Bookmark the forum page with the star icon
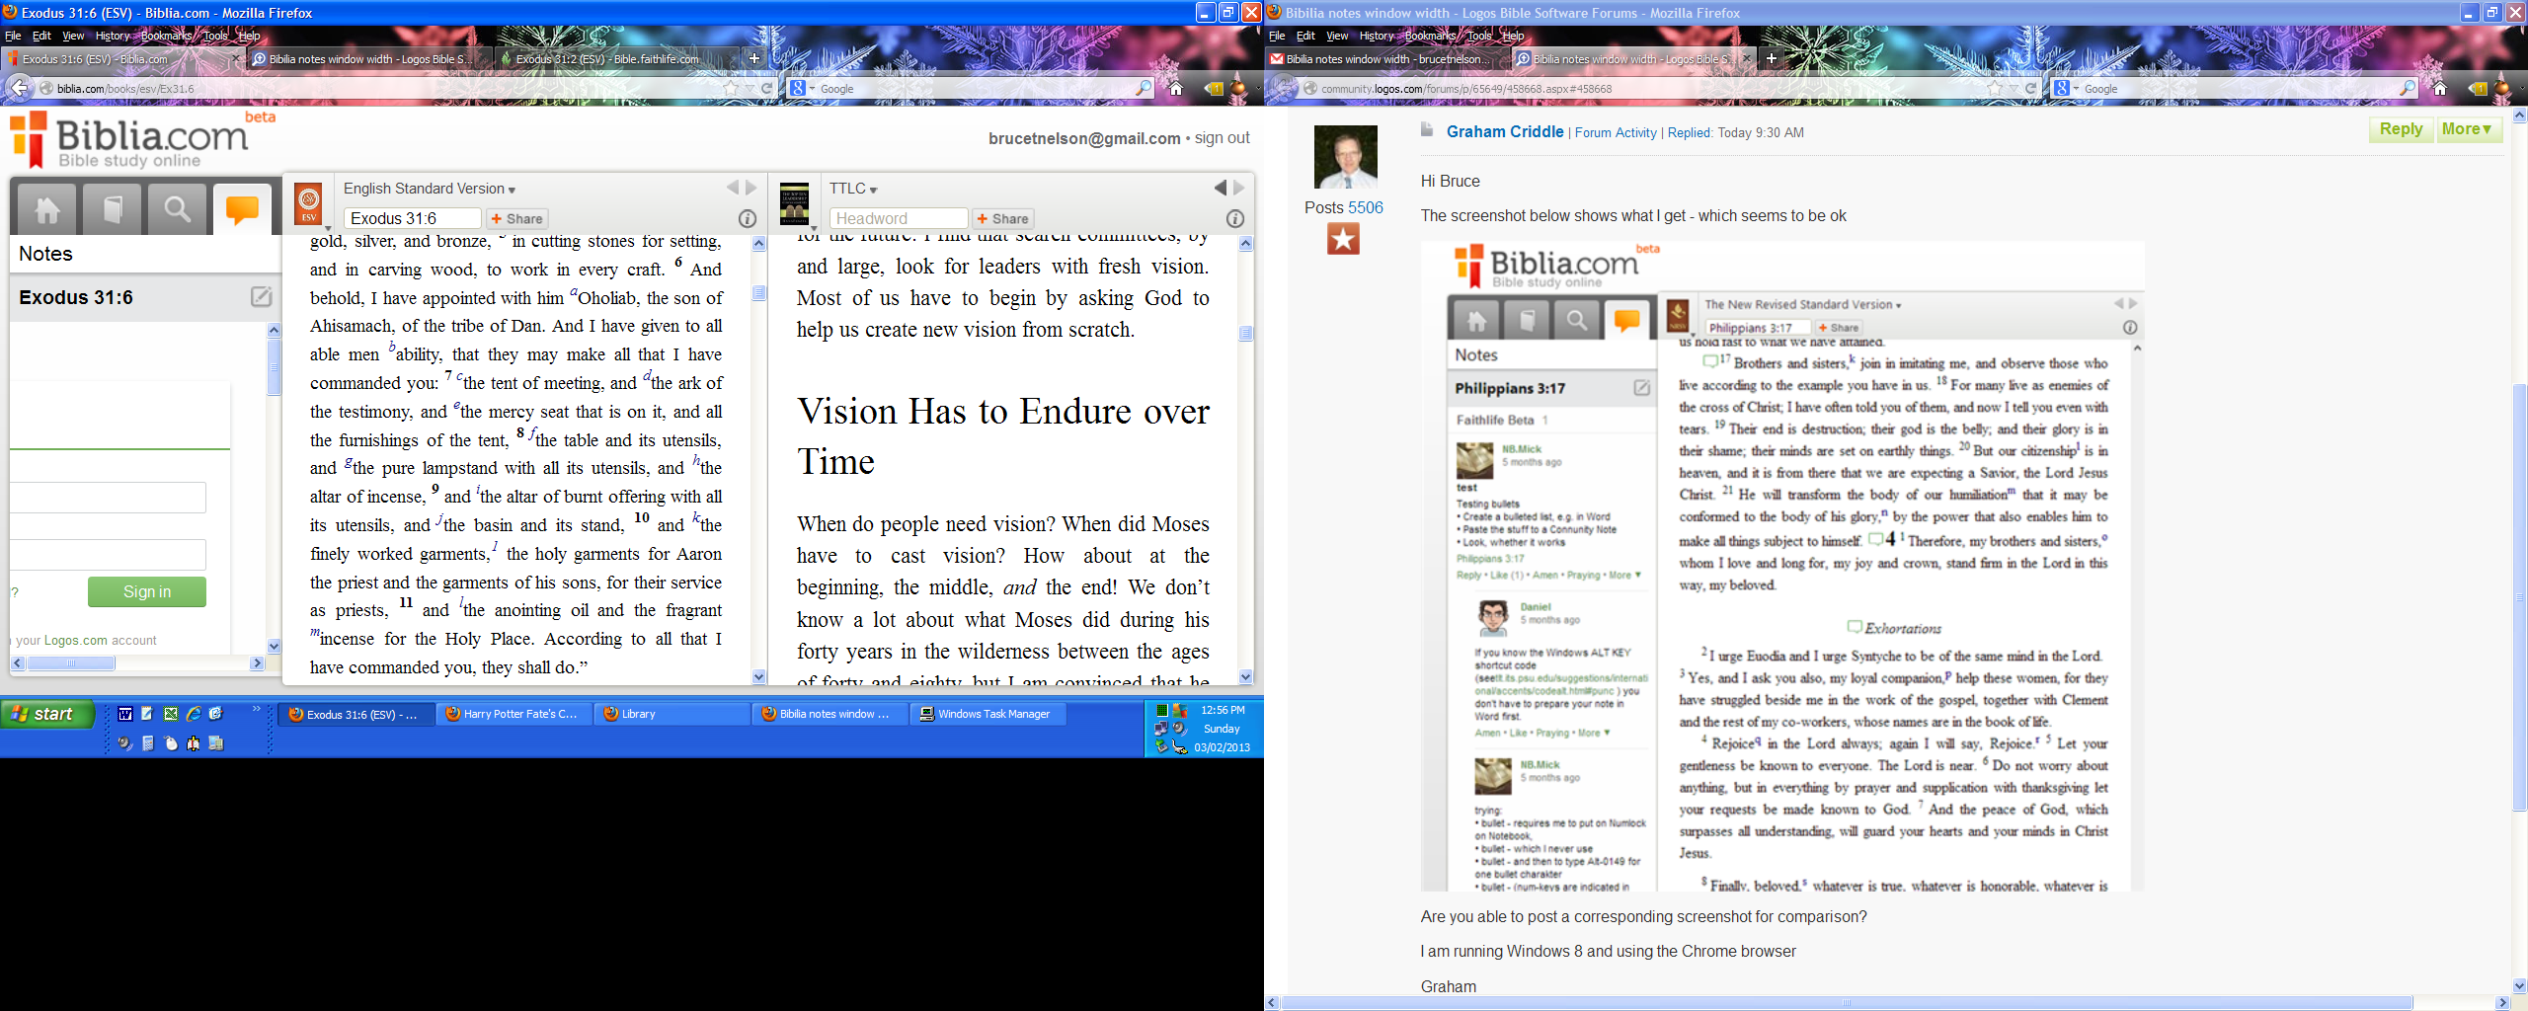 point(1995,89)
